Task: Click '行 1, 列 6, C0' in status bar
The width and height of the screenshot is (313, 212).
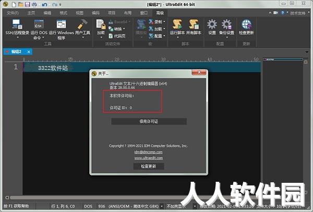Action: point(63,206)
